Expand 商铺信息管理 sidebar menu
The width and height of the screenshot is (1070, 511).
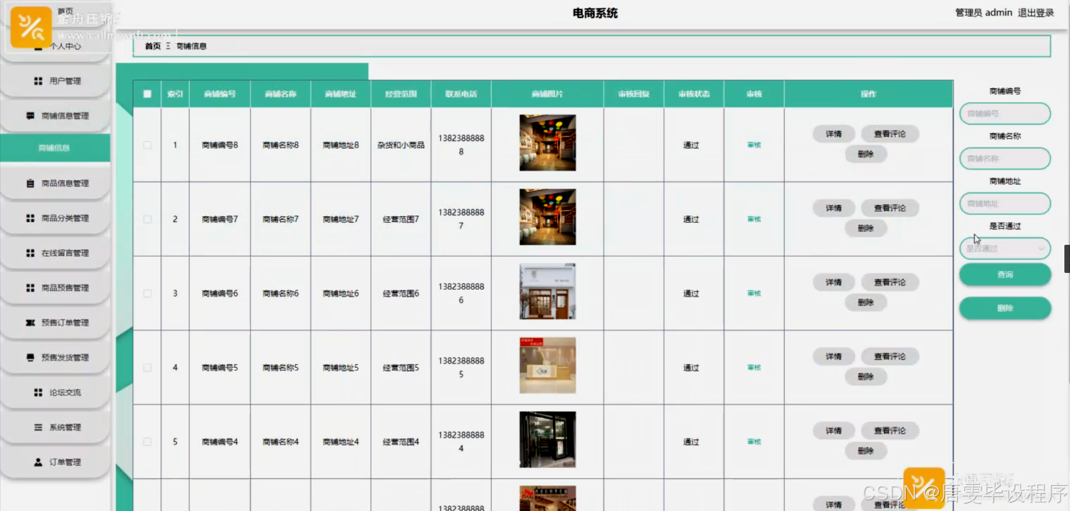[56, 116]
